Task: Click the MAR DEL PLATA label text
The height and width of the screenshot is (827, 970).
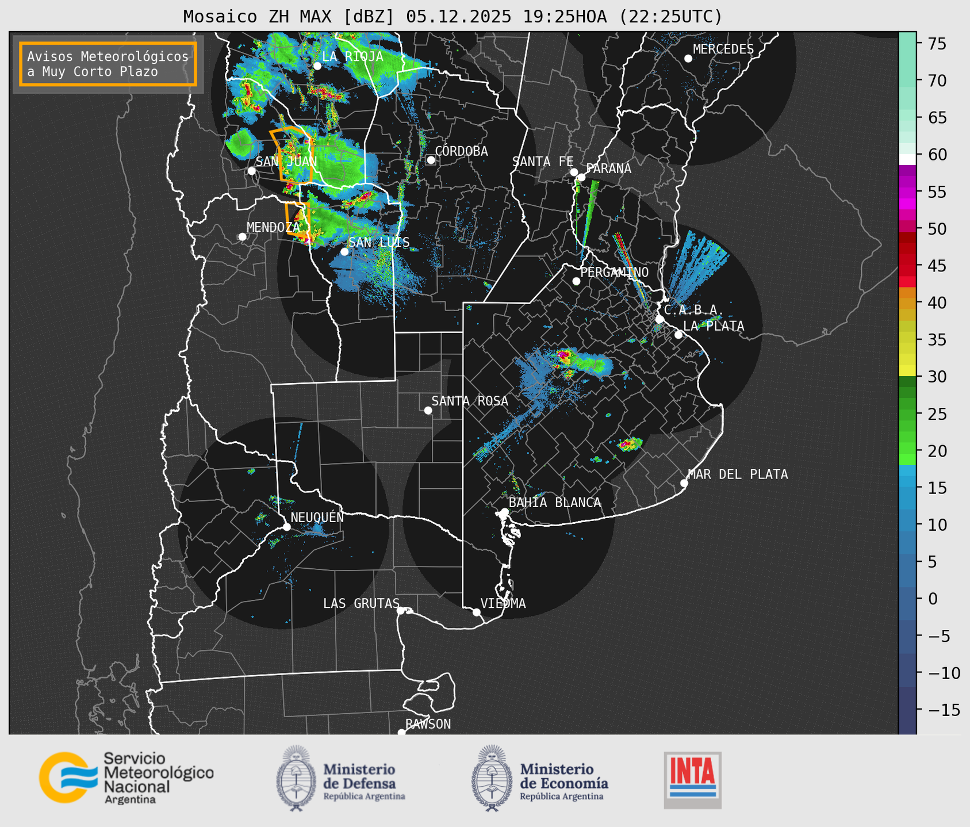Action: click(738, 474)
